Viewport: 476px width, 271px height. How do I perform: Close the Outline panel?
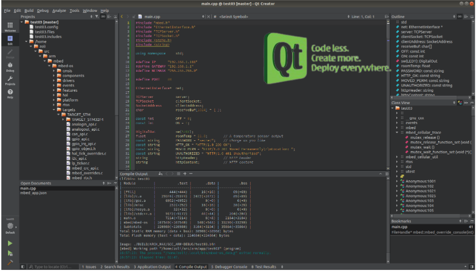point(472,17)
